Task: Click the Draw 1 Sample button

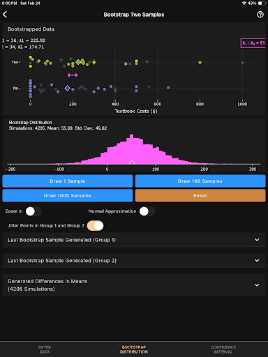Action: [68, 181]
